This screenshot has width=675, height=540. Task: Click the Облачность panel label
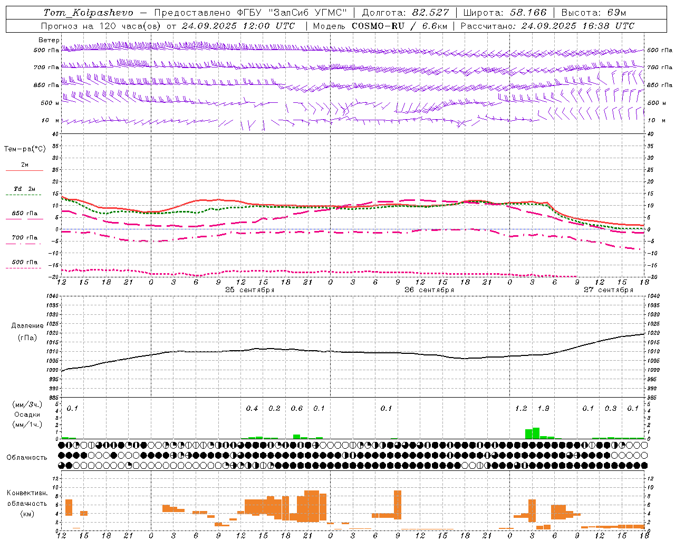coord(27,458)
